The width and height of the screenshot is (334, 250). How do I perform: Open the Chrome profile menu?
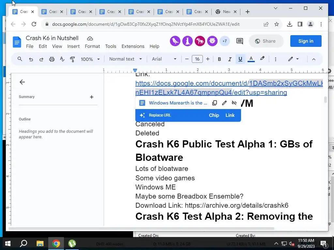click(311, 24)
